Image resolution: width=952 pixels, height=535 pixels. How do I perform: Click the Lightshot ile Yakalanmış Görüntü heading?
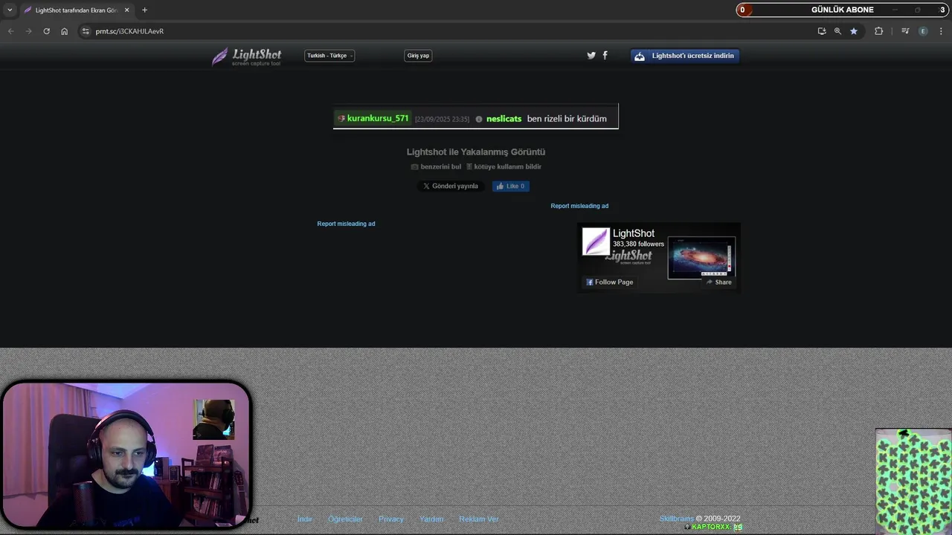476,152
